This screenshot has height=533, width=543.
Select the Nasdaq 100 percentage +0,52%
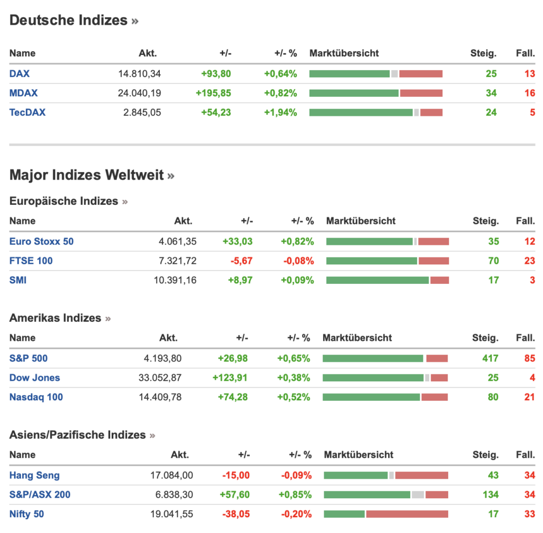click(294, 397)
